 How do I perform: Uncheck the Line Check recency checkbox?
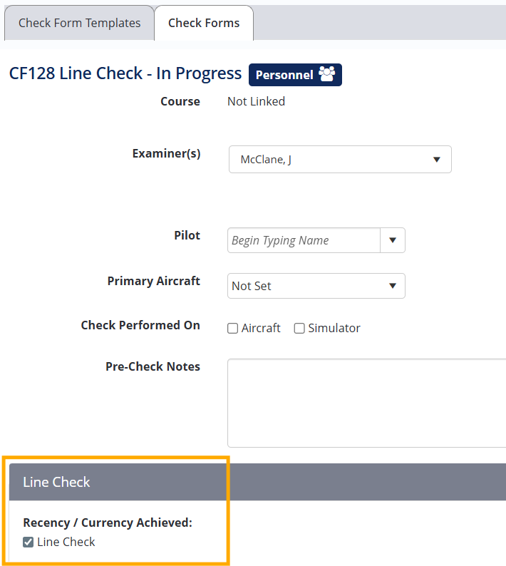point(29,542)
